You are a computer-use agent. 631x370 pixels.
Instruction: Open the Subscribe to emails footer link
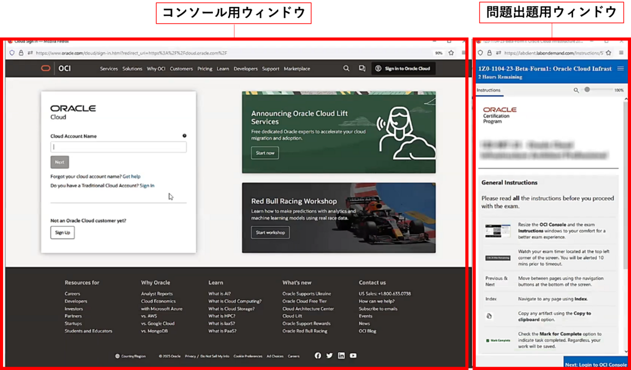tap(378, 309)
